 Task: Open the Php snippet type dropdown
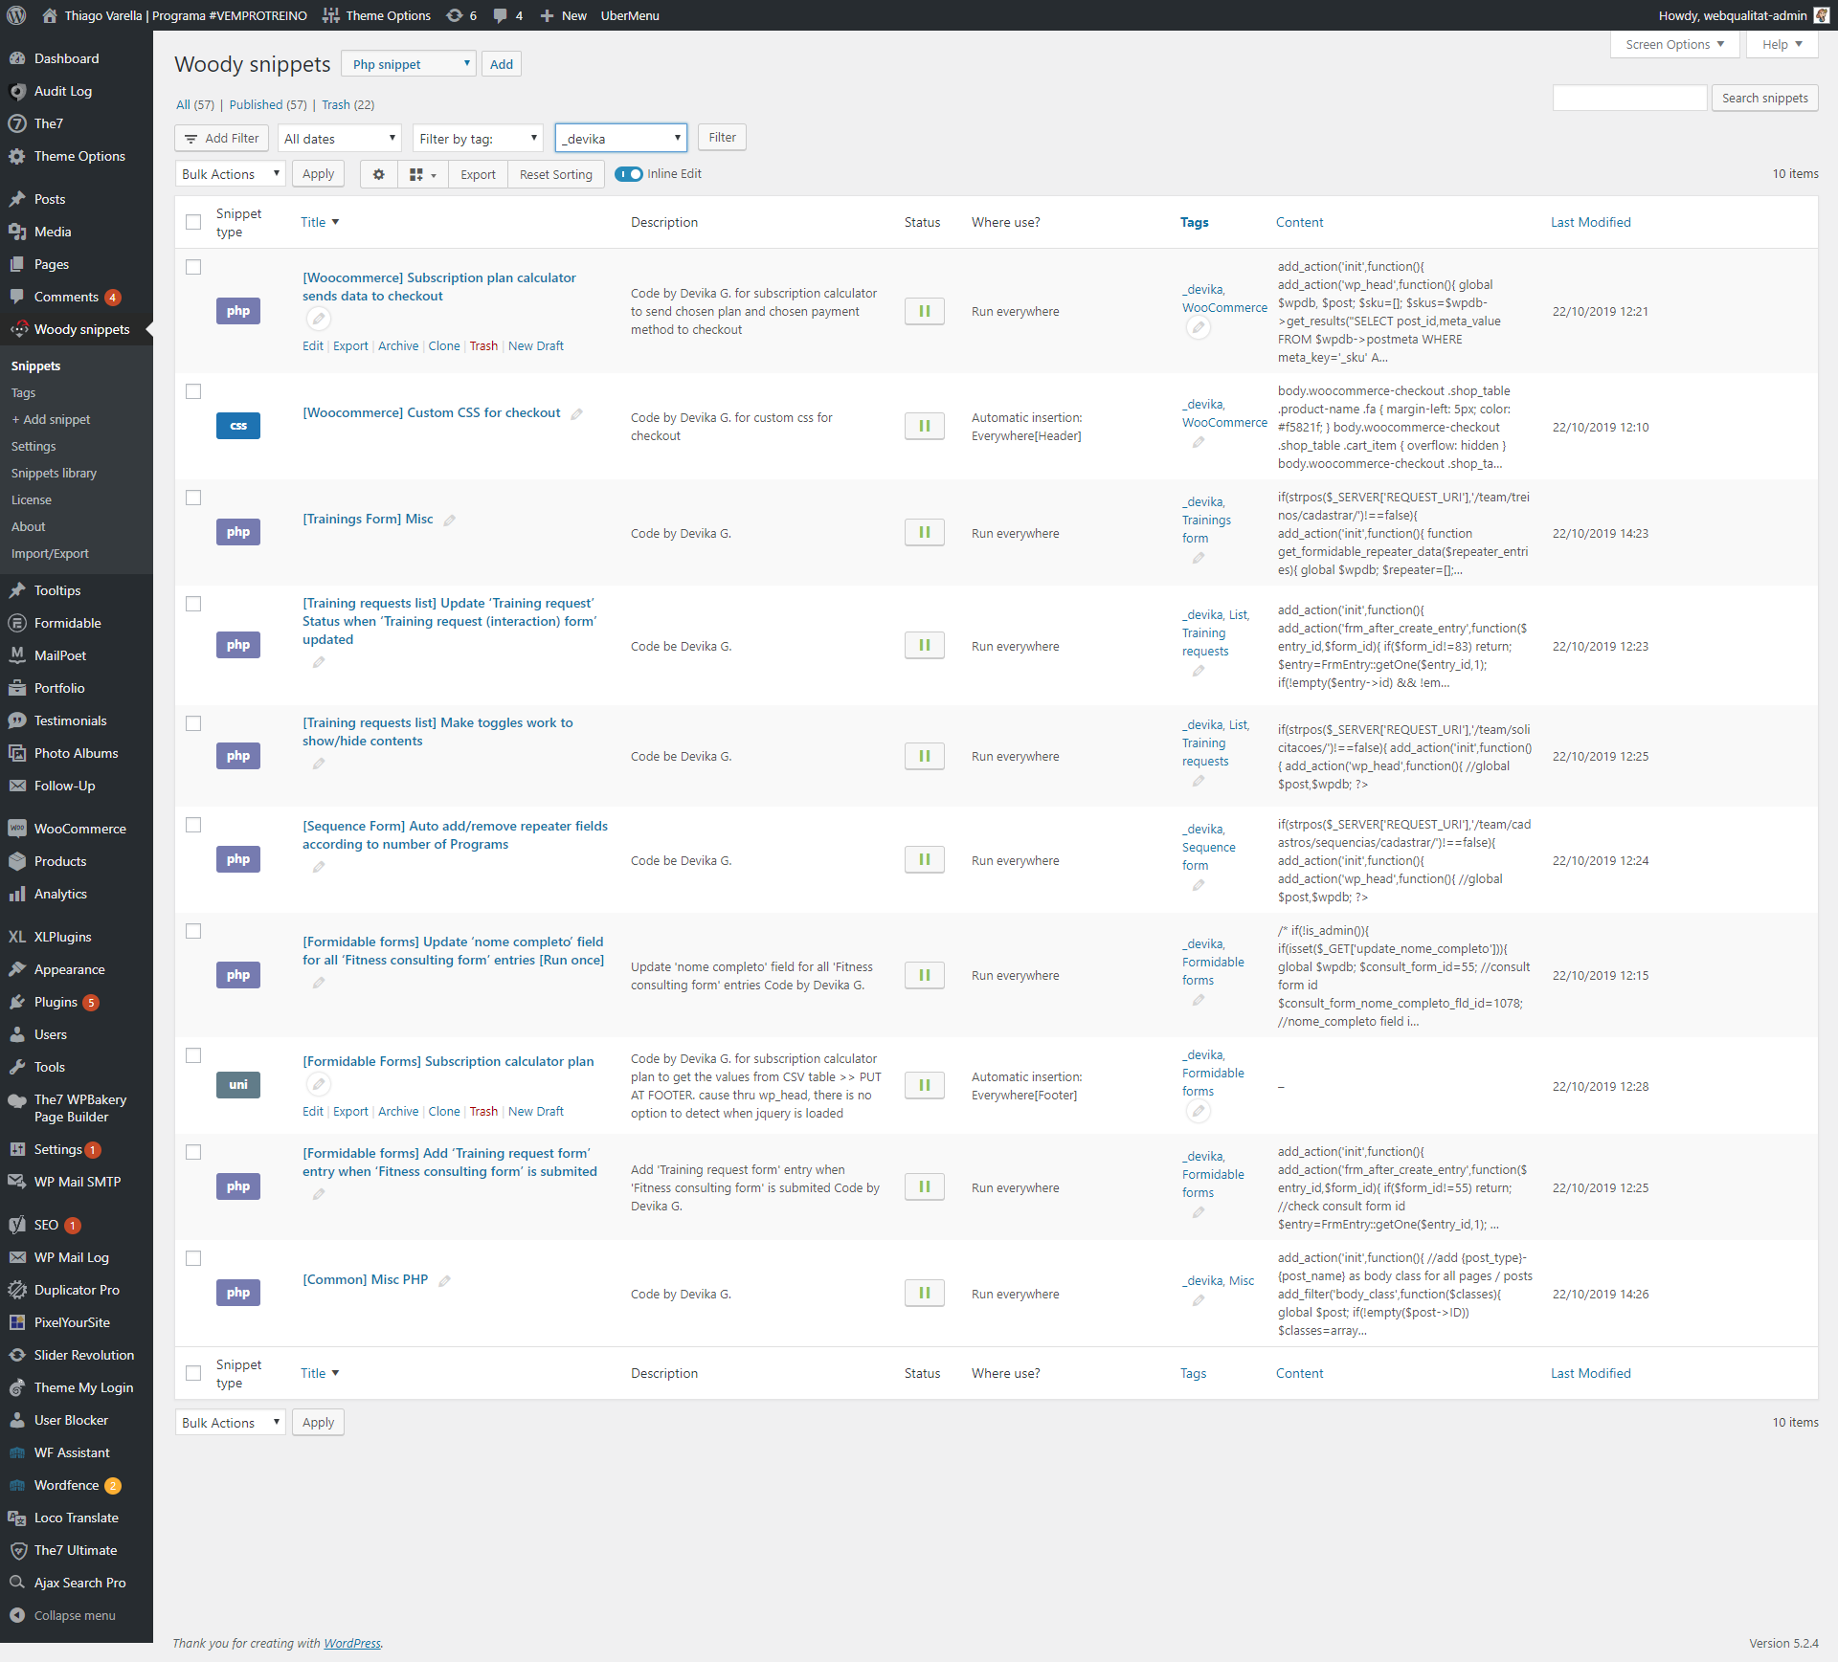409,64
